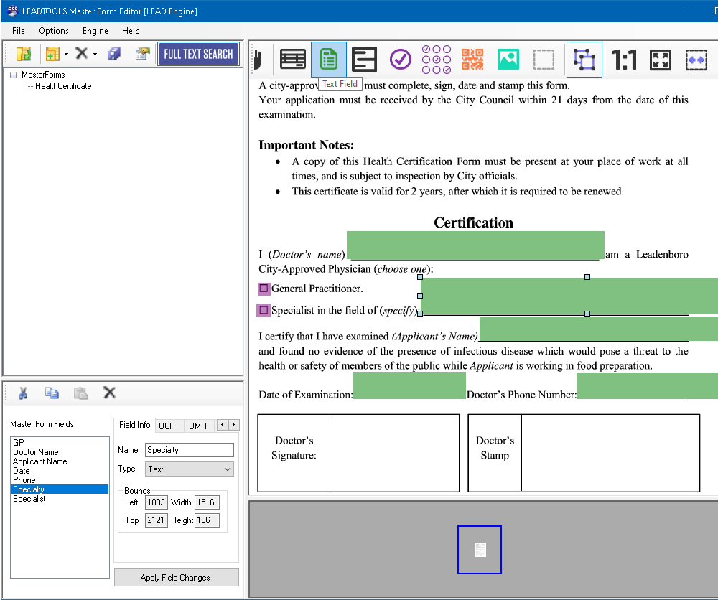Open the File menu
The height and width of the screenshot is (600, 718).
19,31
